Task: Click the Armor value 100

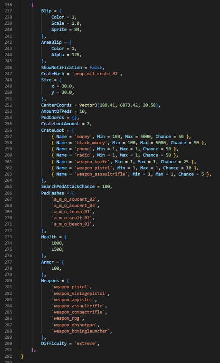Action: tap(55, 268)
